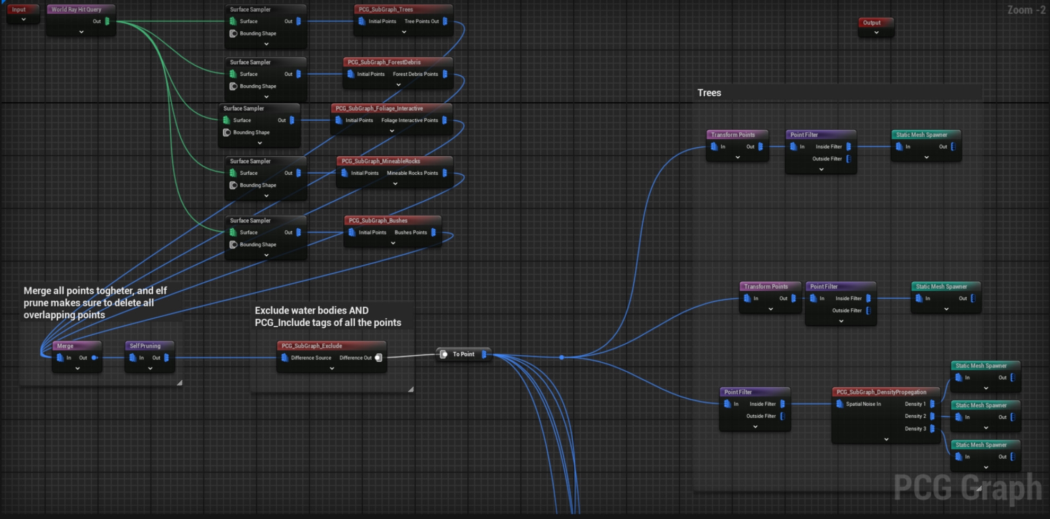
Task: Click the Density 3 output pin
Action: [x=932, y=429]
